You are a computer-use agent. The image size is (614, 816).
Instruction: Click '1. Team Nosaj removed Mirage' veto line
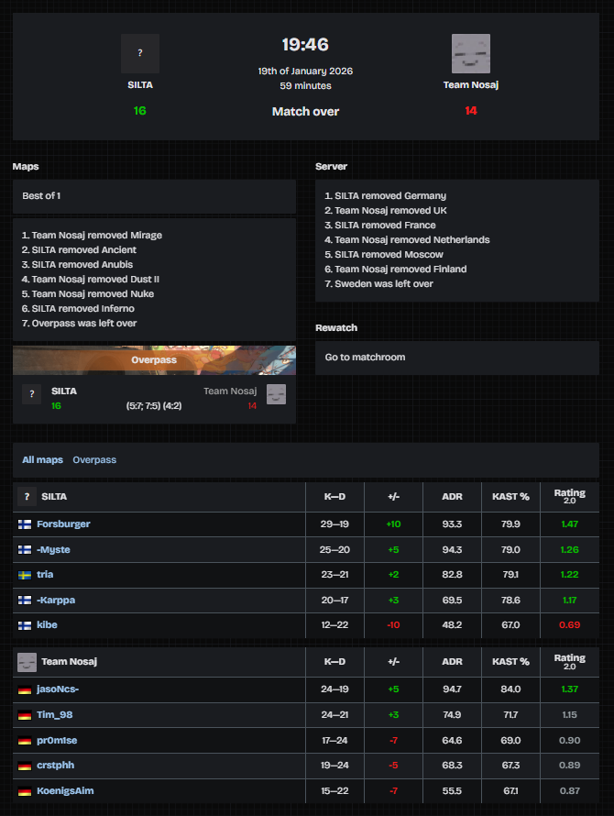point(92,236)
